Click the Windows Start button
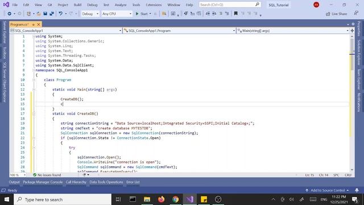Viewport: 364px width, 205px height. 7,199
